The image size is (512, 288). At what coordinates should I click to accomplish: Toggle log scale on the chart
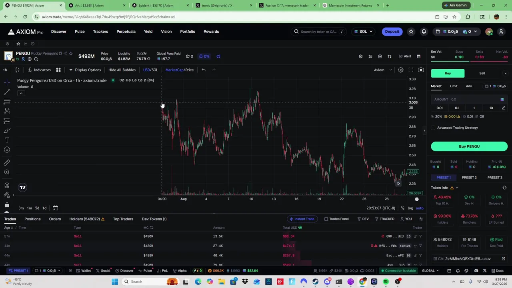[410, 208]
